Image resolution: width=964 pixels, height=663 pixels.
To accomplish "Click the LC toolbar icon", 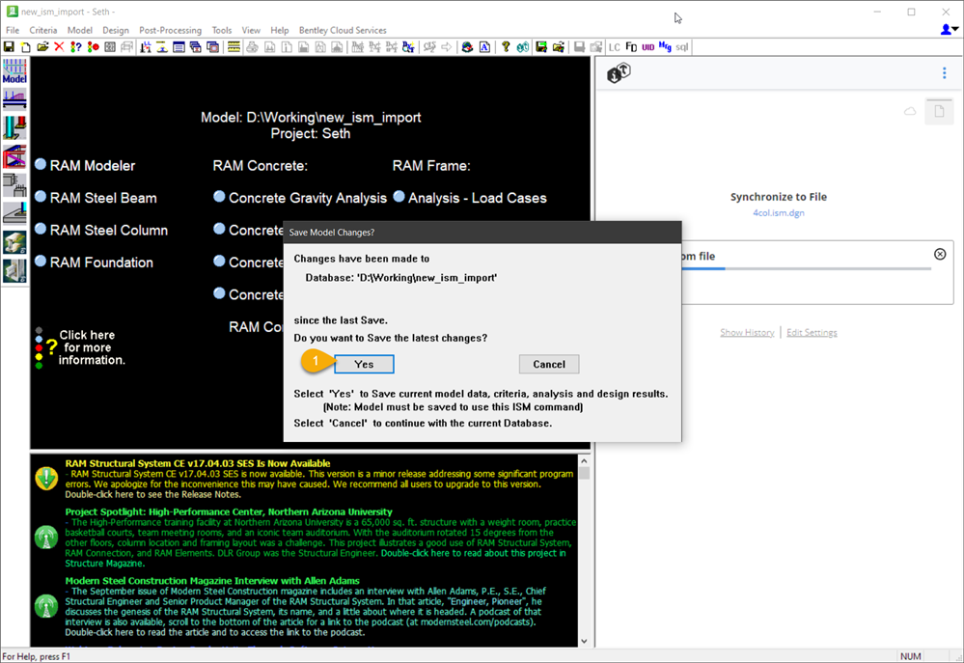I will point(614,46).
